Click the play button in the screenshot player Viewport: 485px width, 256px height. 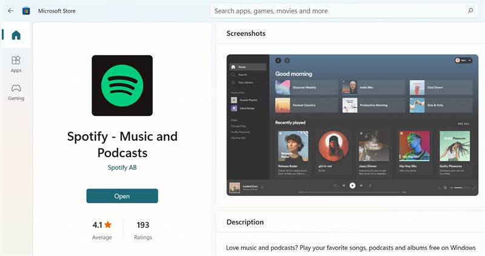coord(352,186)
